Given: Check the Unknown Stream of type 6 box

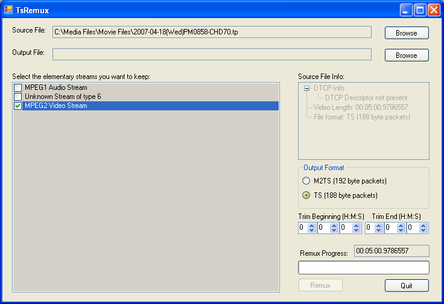Looking at the screenshot, I should tap(18, 97).
